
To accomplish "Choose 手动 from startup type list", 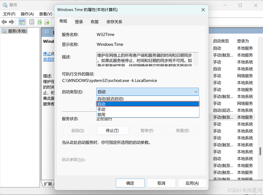I will click(x=148, y=109).
